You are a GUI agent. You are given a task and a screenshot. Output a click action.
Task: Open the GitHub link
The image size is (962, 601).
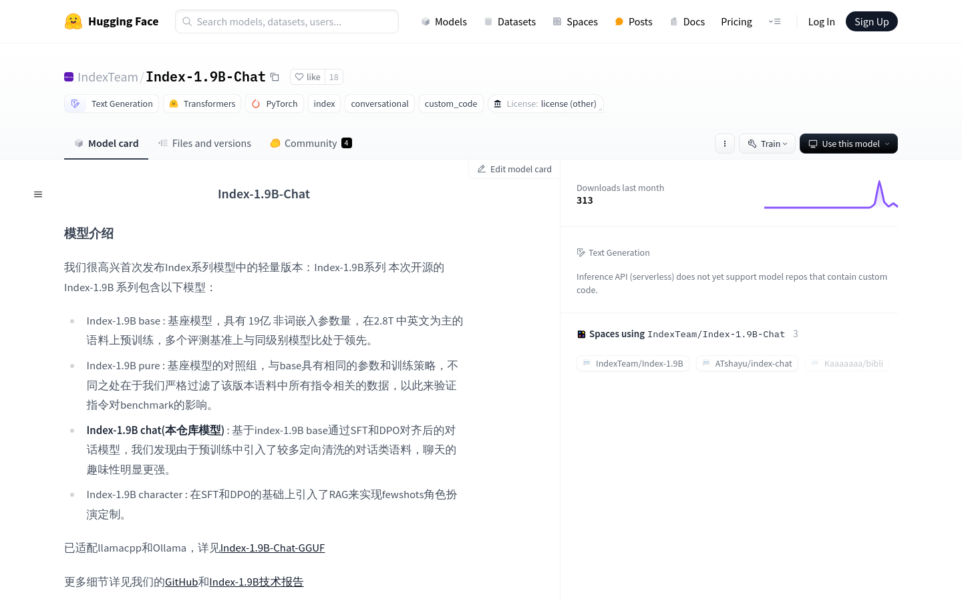pyautogui.click(x=181, y=582)
